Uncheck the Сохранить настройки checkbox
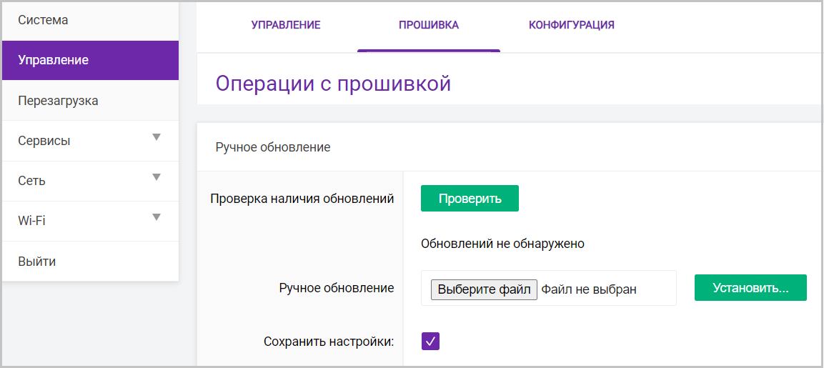This screenshot has width=824, height=368. (x=430, y=342)
